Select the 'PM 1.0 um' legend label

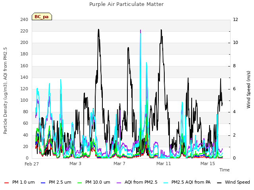click(x=23, y=182)
